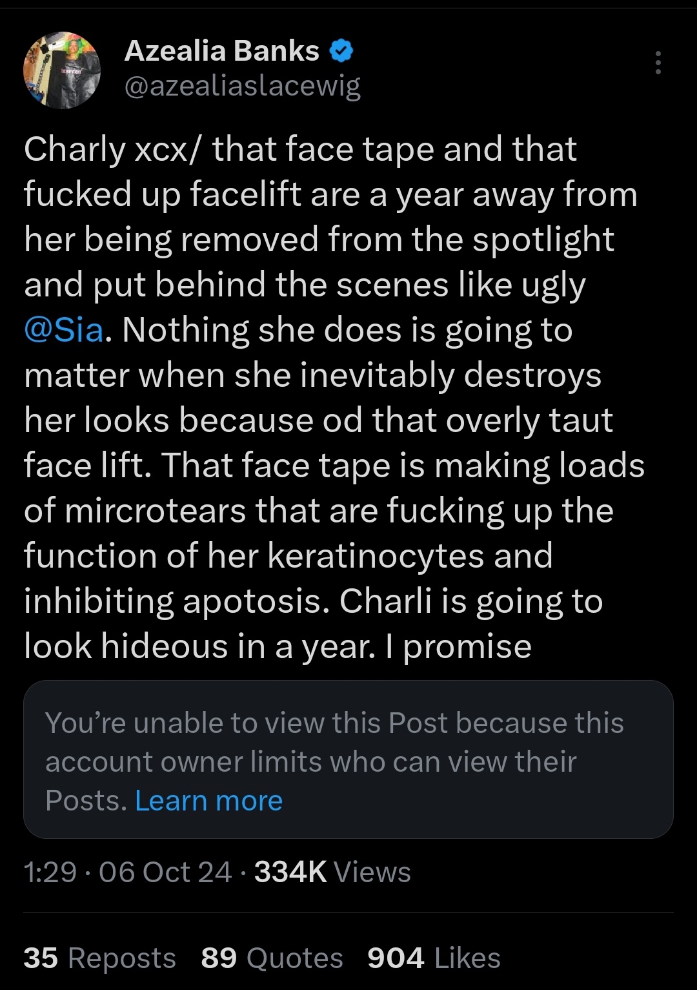Screen dimensions: 697x990
Task: Tap the word "mircrotears" in the post
Action: [x=155, y=511]
